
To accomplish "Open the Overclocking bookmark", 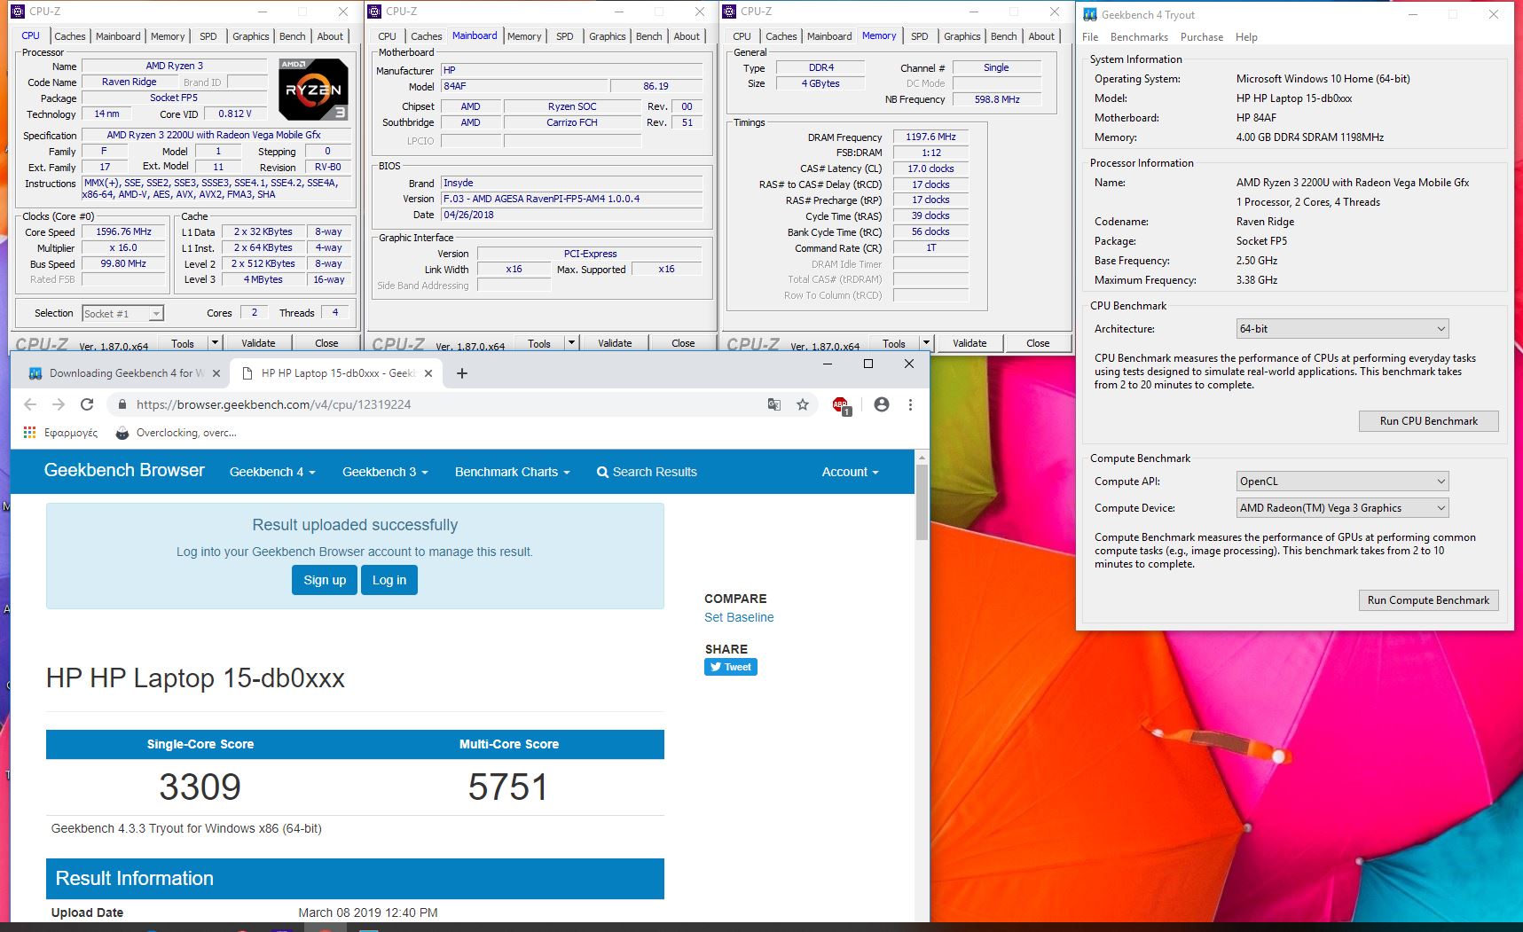I will [x=176, y=433].
